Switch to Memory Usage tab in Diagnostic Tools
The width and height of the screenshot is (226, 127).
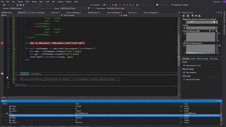(x=202, y=59)
